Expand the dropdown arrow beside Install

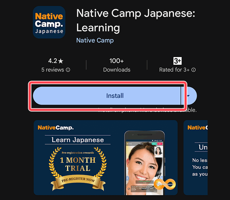(189, 96)
